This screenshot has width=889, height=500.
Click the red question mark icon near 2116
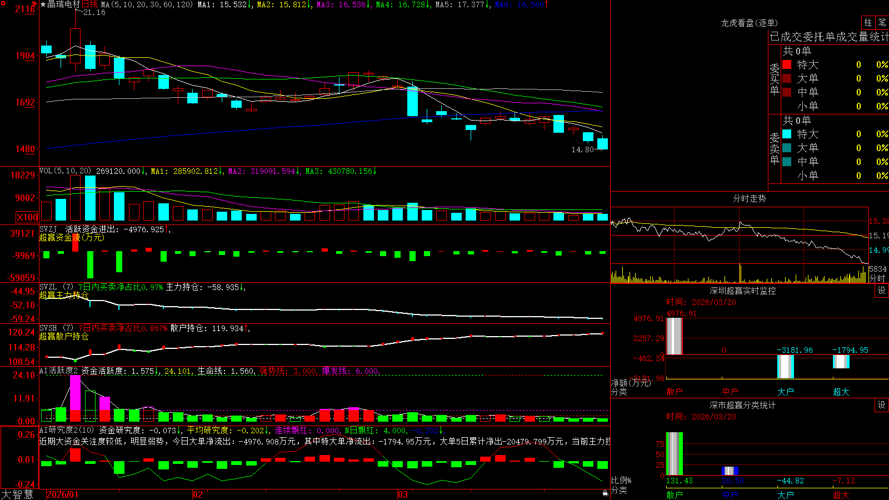(x=34, y=4)
